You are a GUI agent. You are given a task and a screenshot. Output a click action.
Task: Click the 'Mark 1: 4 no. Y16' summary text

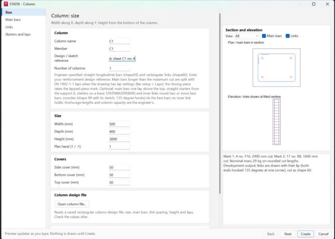270,163
